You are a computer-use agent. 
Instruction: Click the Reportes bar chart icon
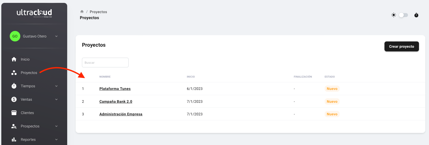click(x=14, y=139)
